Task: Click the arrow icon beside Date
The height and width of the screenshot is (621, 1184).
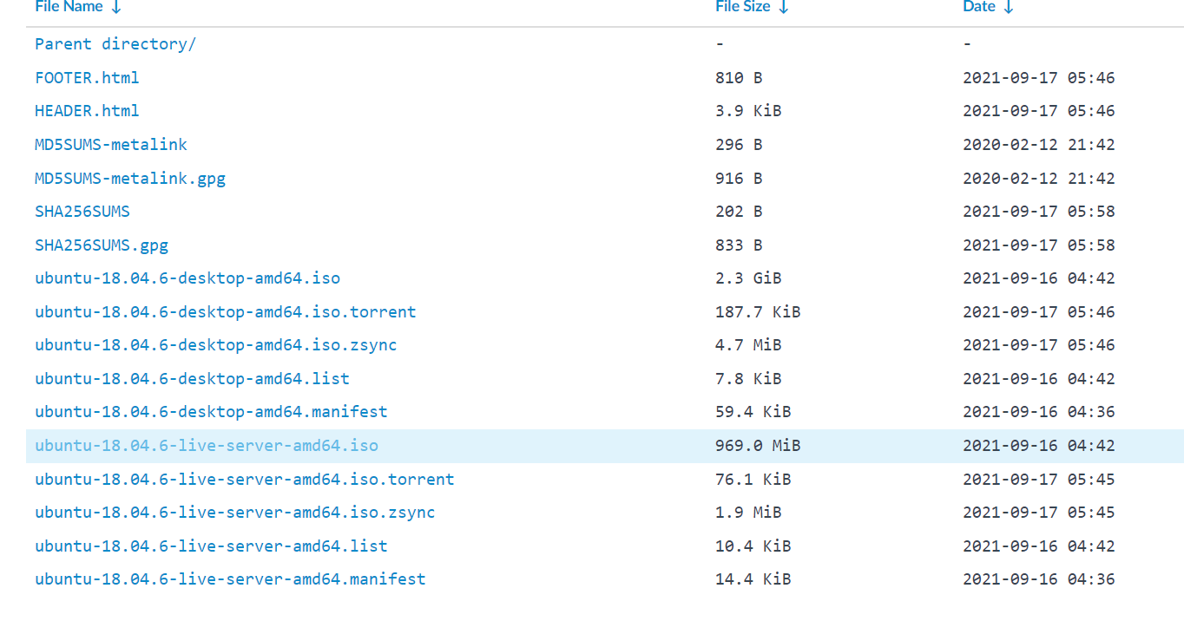Action: 1008,7
